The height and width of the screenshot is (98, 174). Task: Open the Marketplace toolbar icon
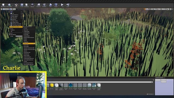point(26,5)
